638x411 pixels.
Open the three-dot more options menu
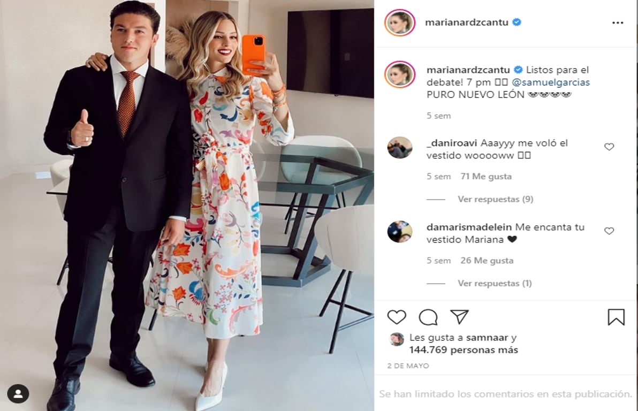(618, 23)
